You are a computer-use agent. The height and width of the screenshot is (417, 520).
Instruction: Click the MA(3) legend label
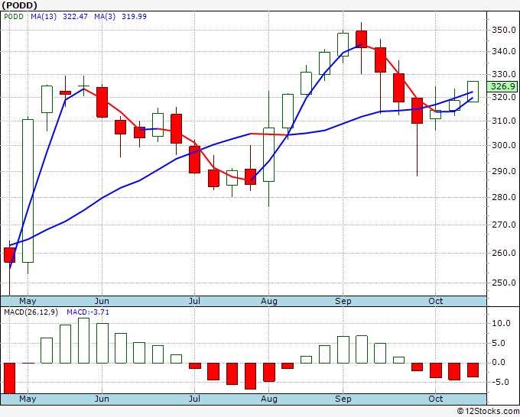click(x=105, y=17)
